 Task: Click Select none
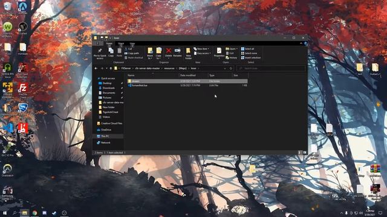[249, 53]
